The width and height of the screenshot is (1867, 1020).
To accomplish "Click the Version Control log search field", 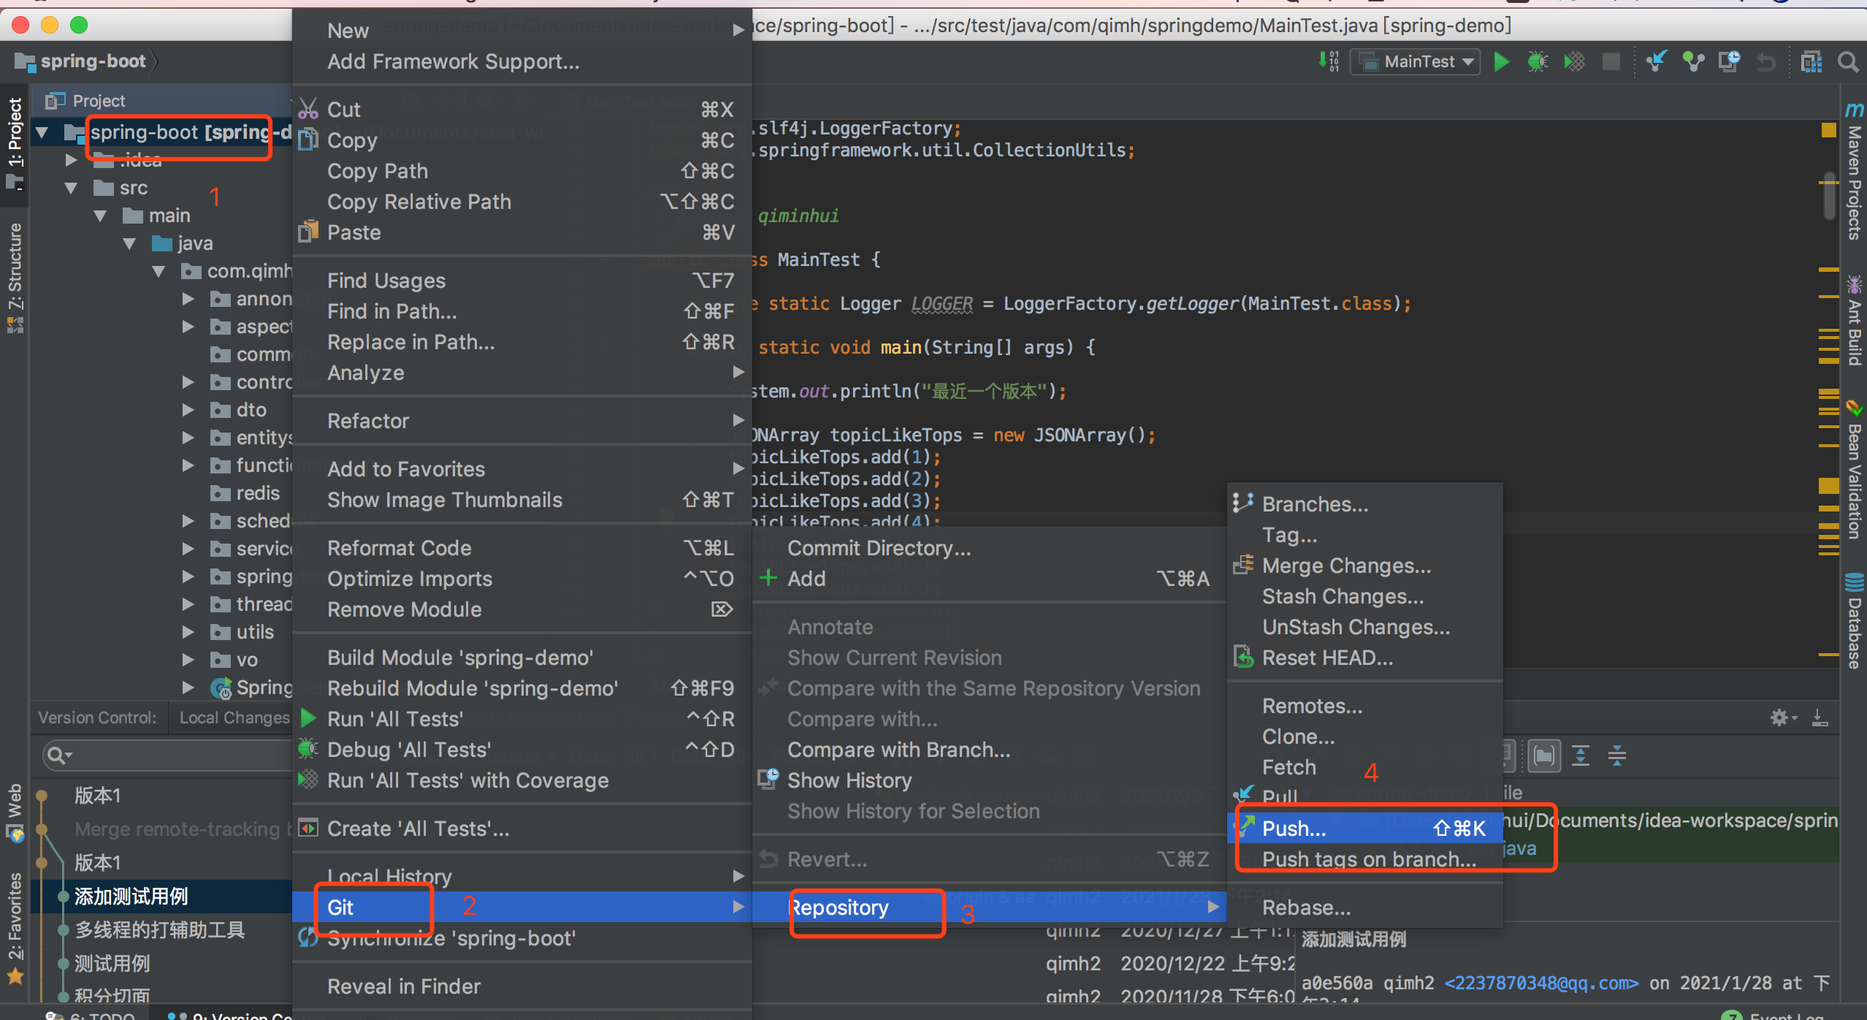I will click(168, 756).
